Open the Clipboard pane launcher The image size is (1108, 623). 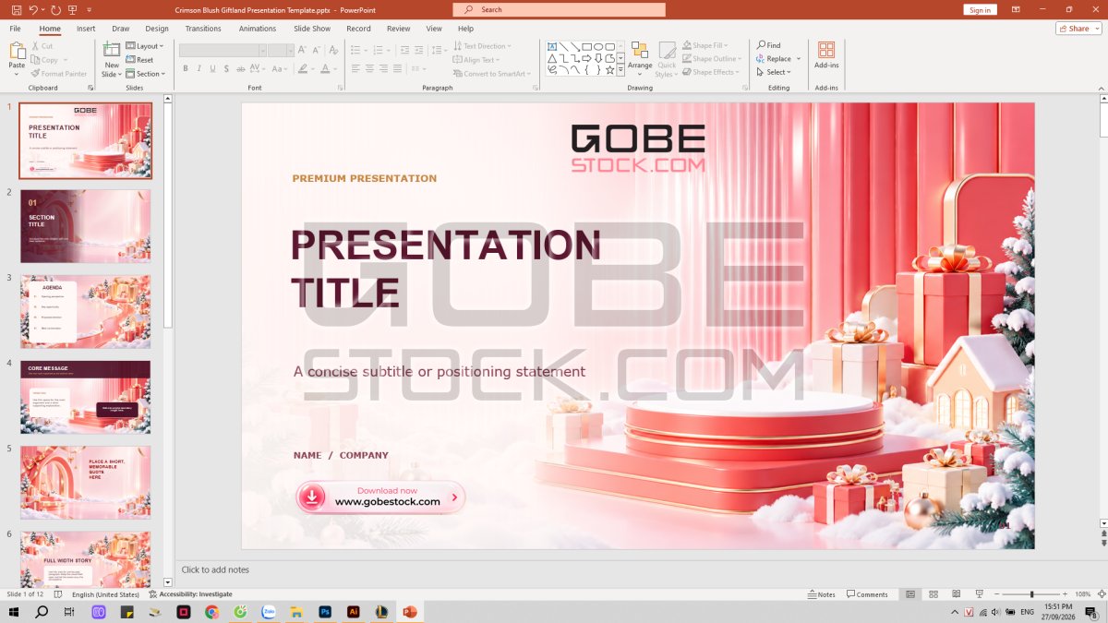coord(90,88)
